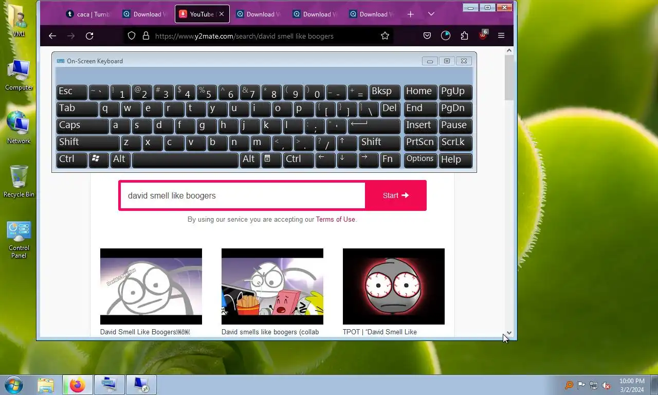Reload the page in Firefox
This screenshot has height=395, width=658.
coord(89,35)
